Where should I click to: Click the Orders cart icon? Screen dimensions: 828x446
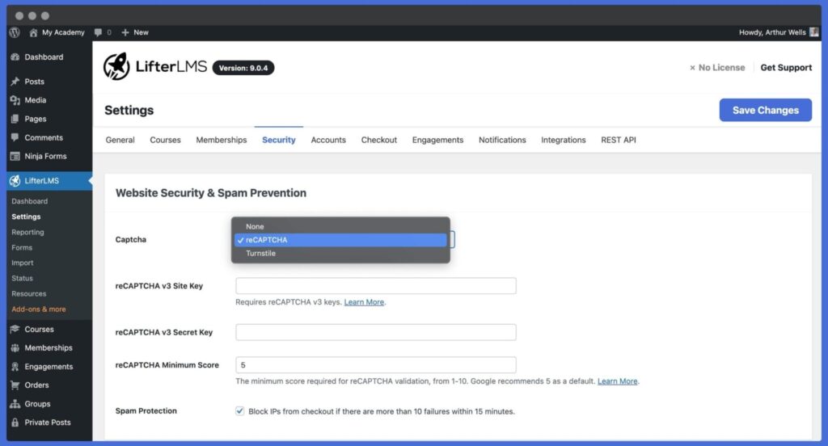(x=15, y=385)
